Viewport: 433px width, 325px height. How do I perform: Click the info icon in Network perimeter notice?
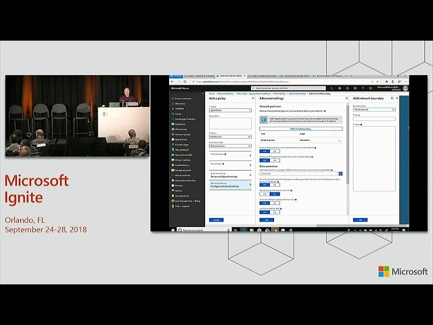[x=263, y=120]
